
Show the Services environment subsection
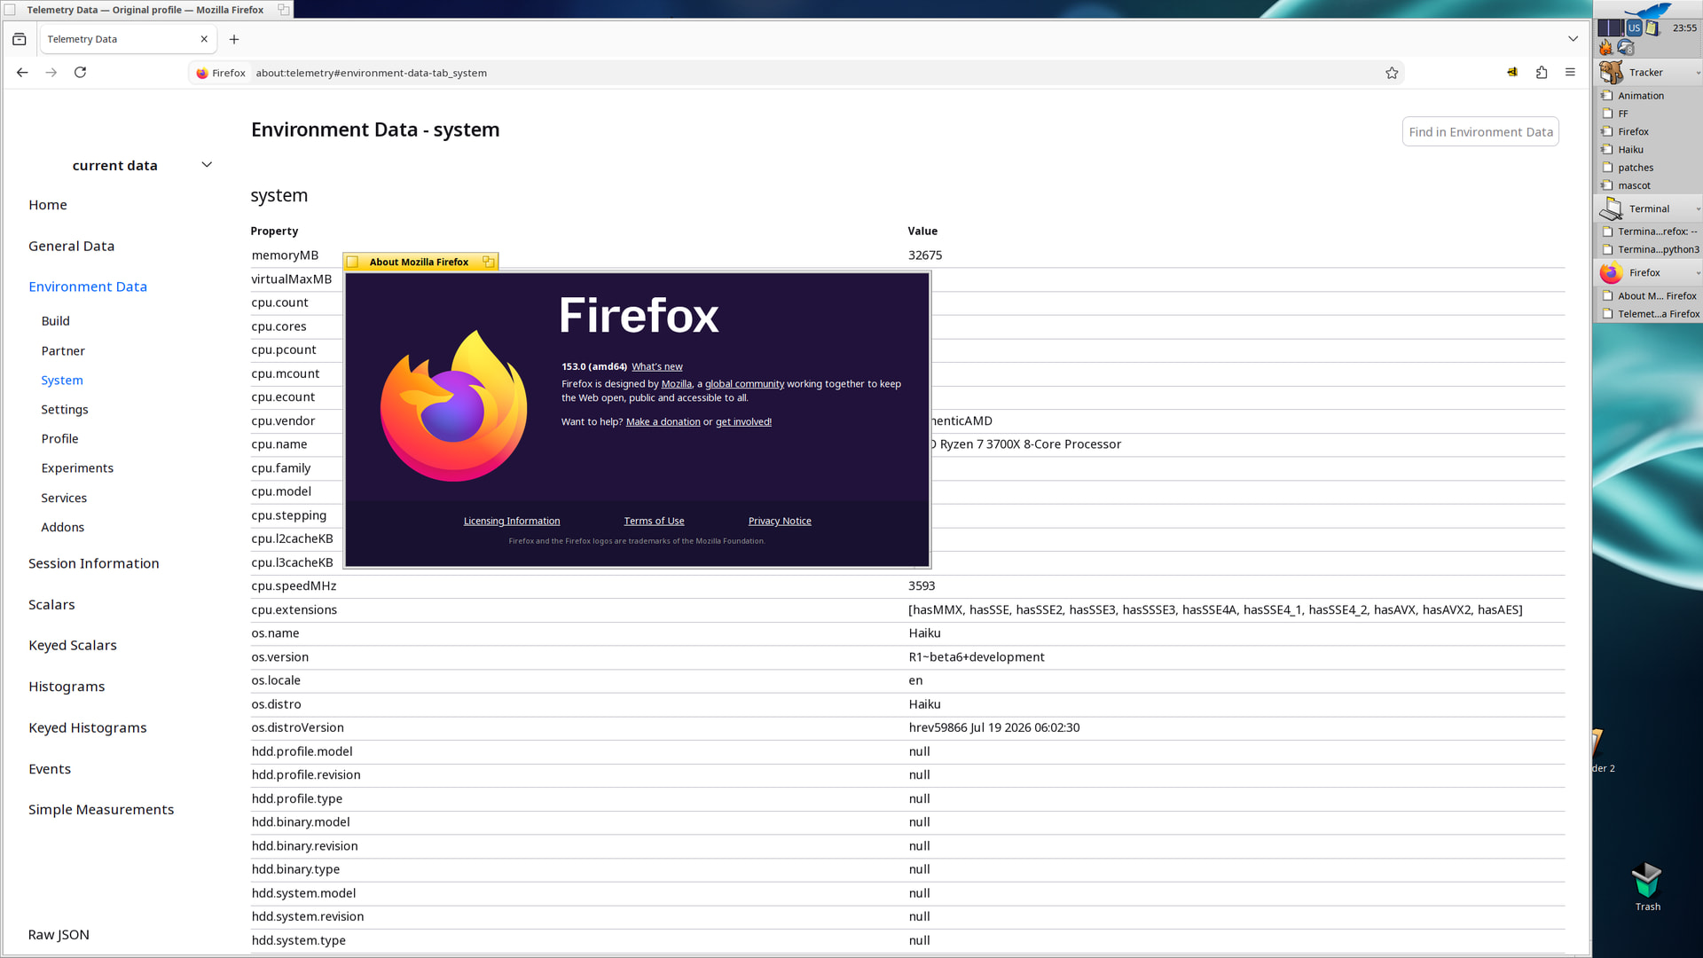click(64, 499)
